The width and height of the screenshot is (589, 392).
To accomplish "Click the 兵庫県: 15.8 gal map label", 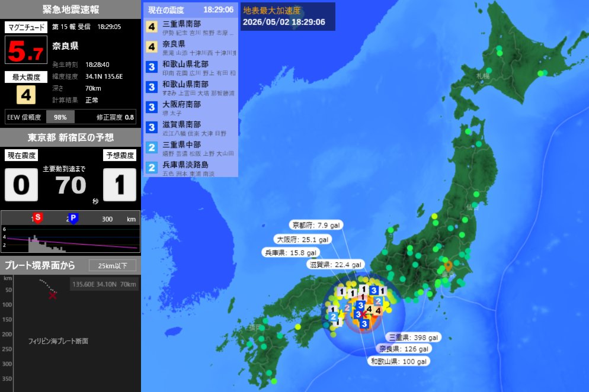I will tap(291, 253).
